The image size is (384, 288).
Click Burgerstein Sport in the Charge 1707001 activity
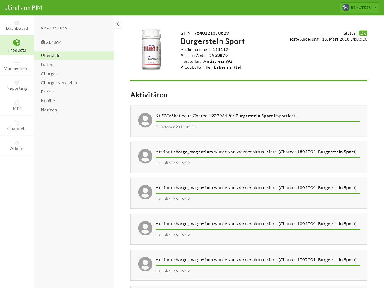point(337,260)
